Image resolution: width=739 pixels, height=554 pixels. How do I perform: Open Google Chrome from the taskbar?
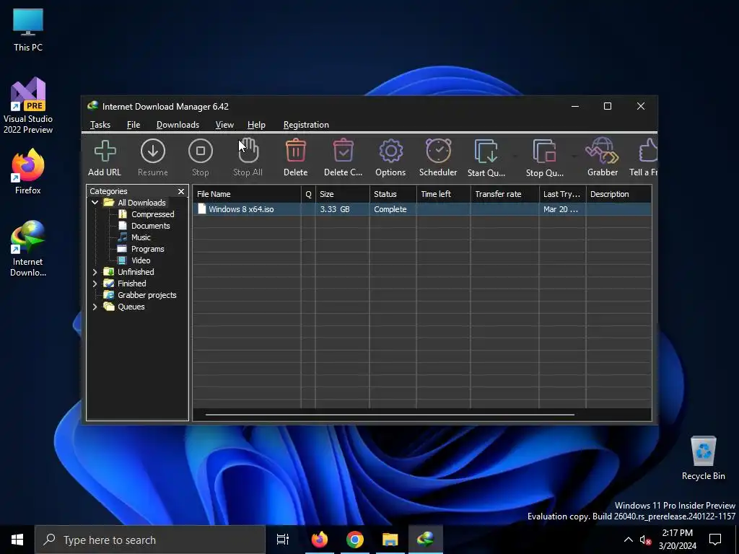(x=354, y=540)
